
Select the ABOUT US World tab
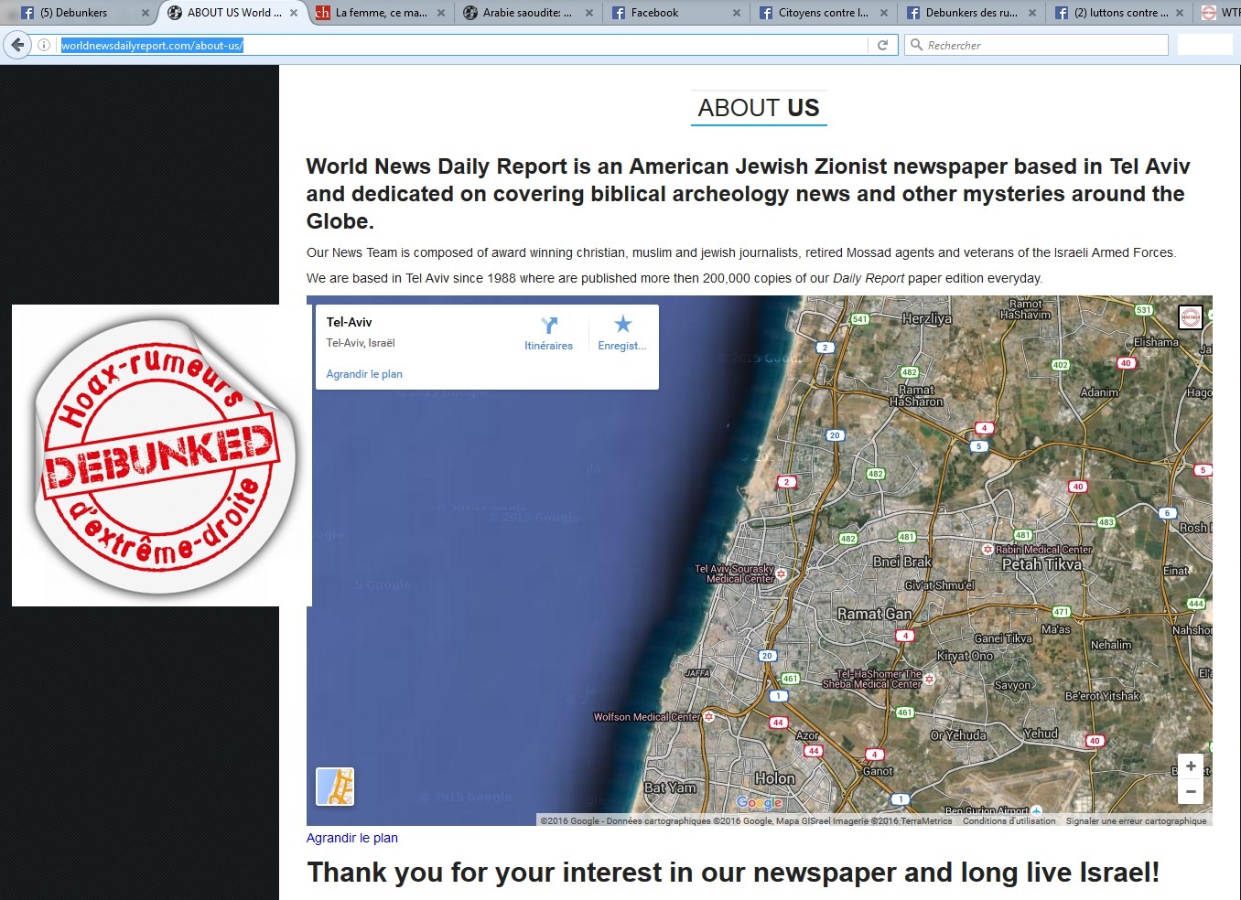(232, 13)
